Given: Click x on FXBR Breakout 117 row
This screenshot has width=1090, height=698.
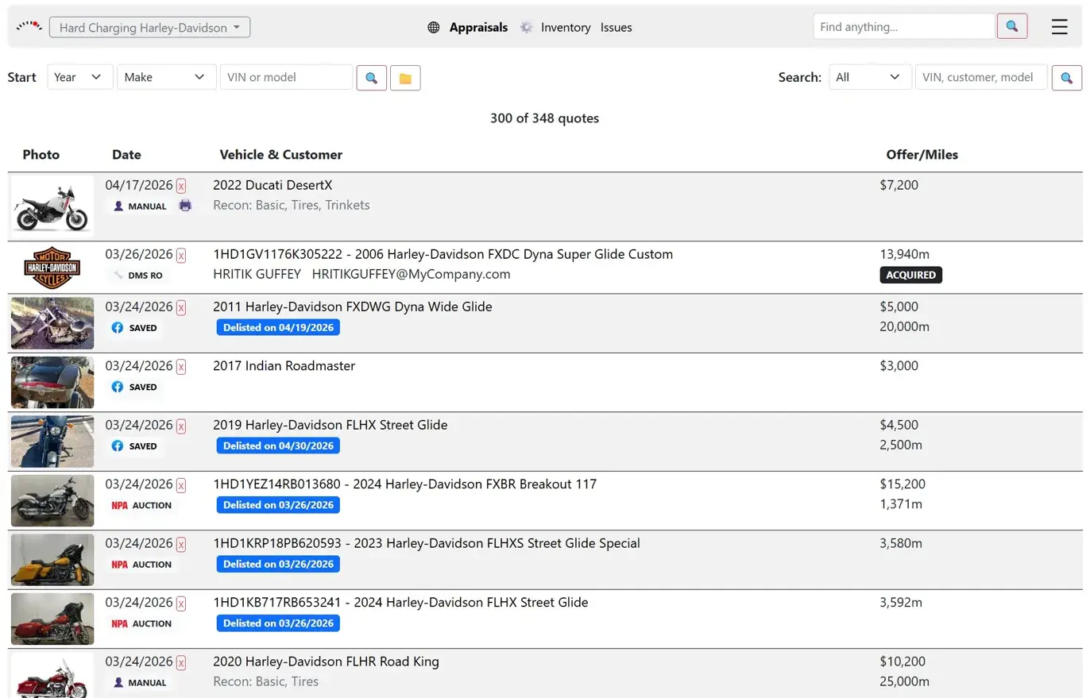Looking at the screenshot, I should click(x=181, y=485).
